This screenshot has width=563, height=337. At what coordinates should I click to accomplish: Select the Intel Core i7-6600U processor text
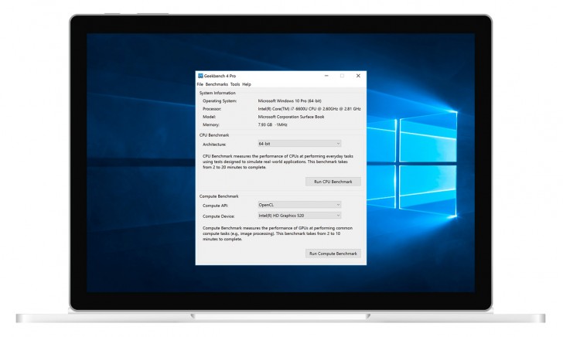309,109
